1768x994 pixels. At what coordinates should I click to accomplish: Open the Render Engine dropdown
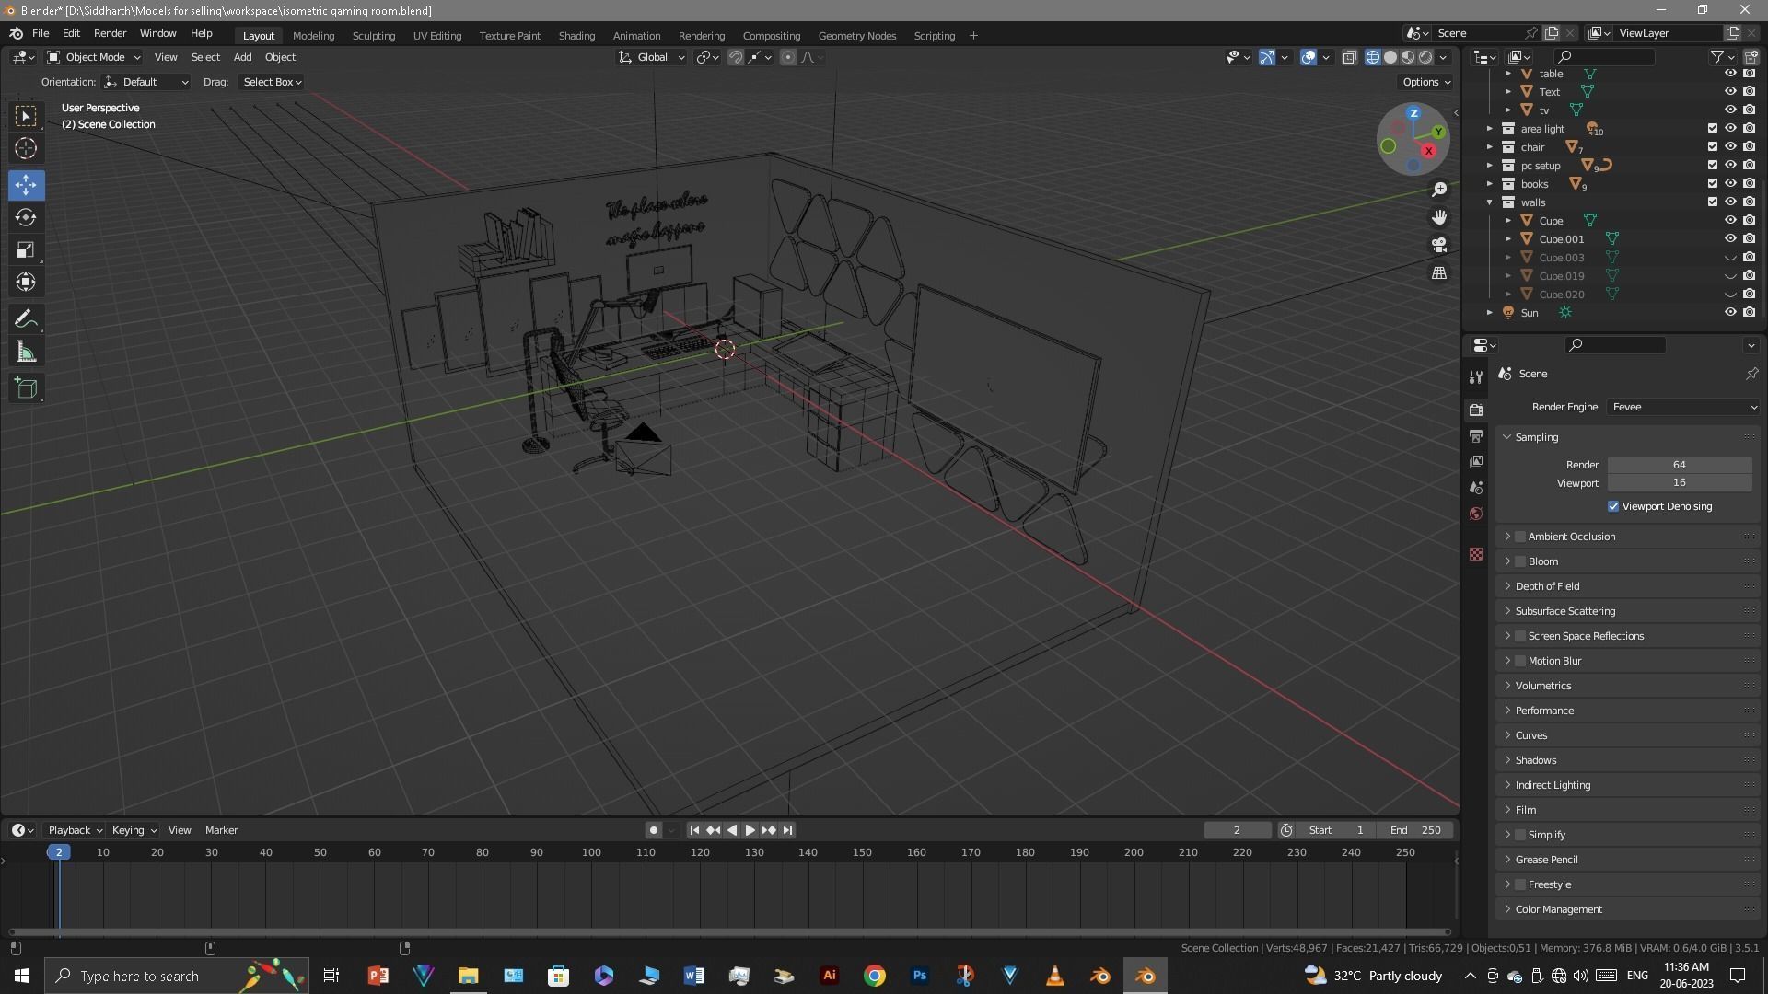[x=1684, y=407]
